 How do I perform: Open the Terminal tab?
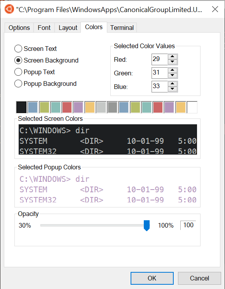[122, 28]
